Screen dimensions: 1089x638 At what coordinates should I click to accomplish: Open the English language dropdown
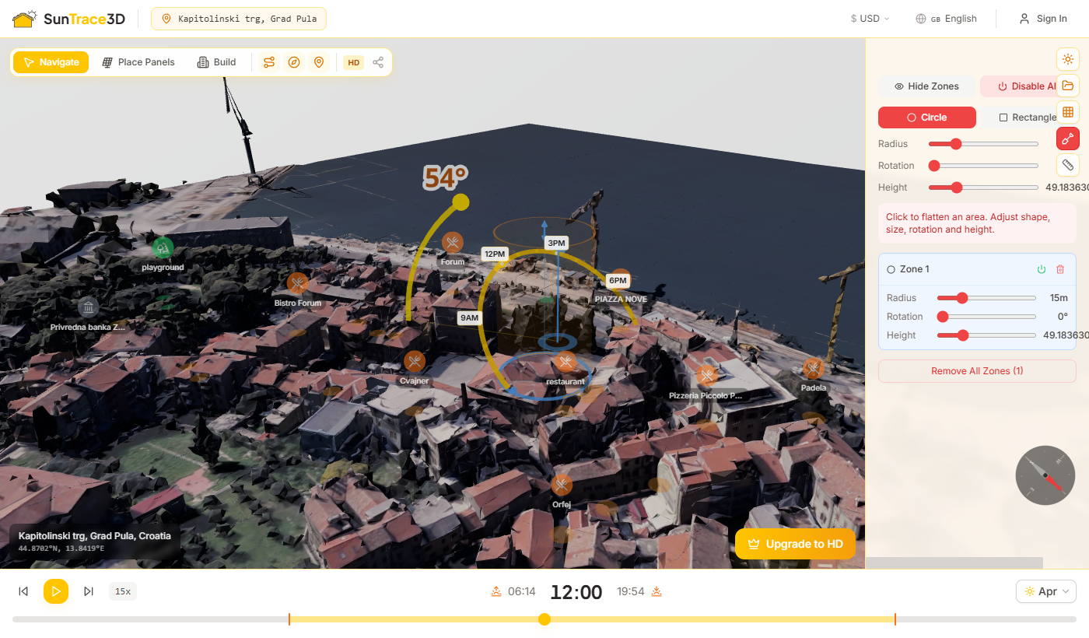pos(946,18)
